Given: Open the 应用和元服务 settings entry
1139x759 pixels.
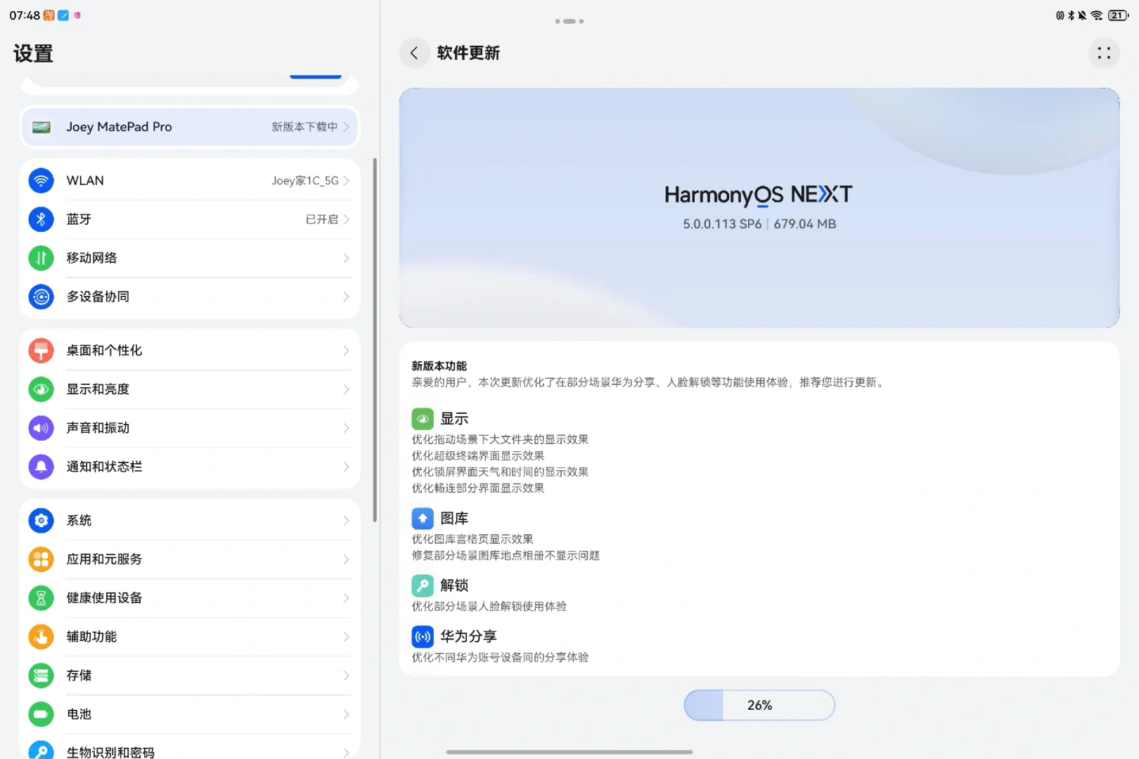Looking at the screenshot, I should click(190, 559).
